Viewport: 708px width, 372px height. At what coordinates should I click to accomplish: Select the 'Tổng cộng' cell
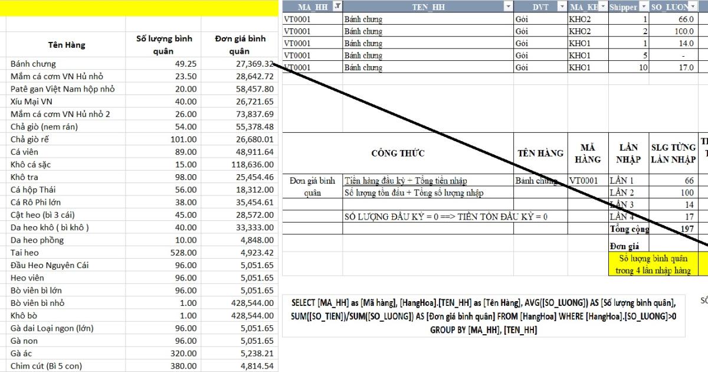click(629, 229)
